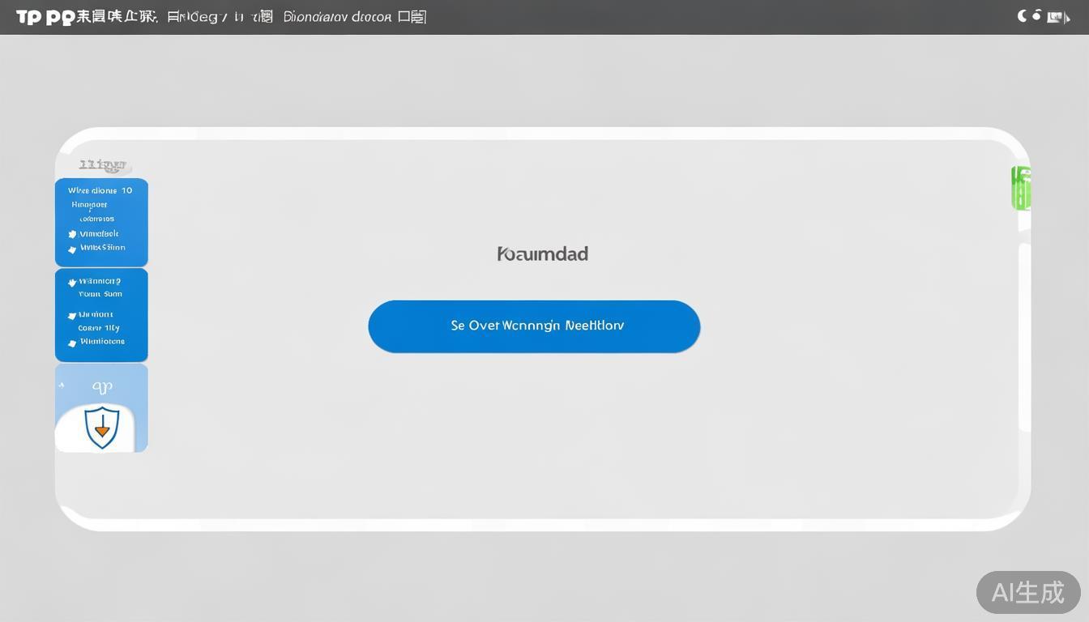Select the 'Hinnjooer' sidebar item
1089x622 pixels.
click(89, 205)
